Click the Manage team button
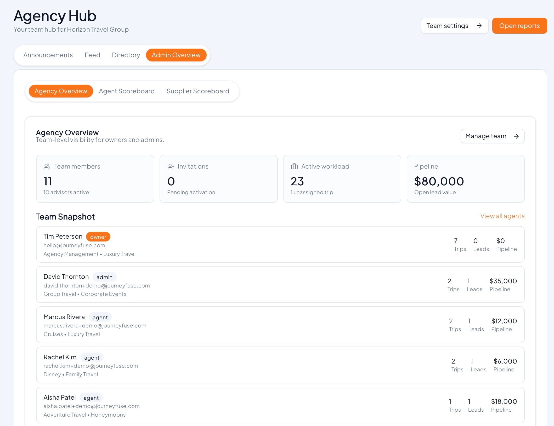 click(492, 136)
